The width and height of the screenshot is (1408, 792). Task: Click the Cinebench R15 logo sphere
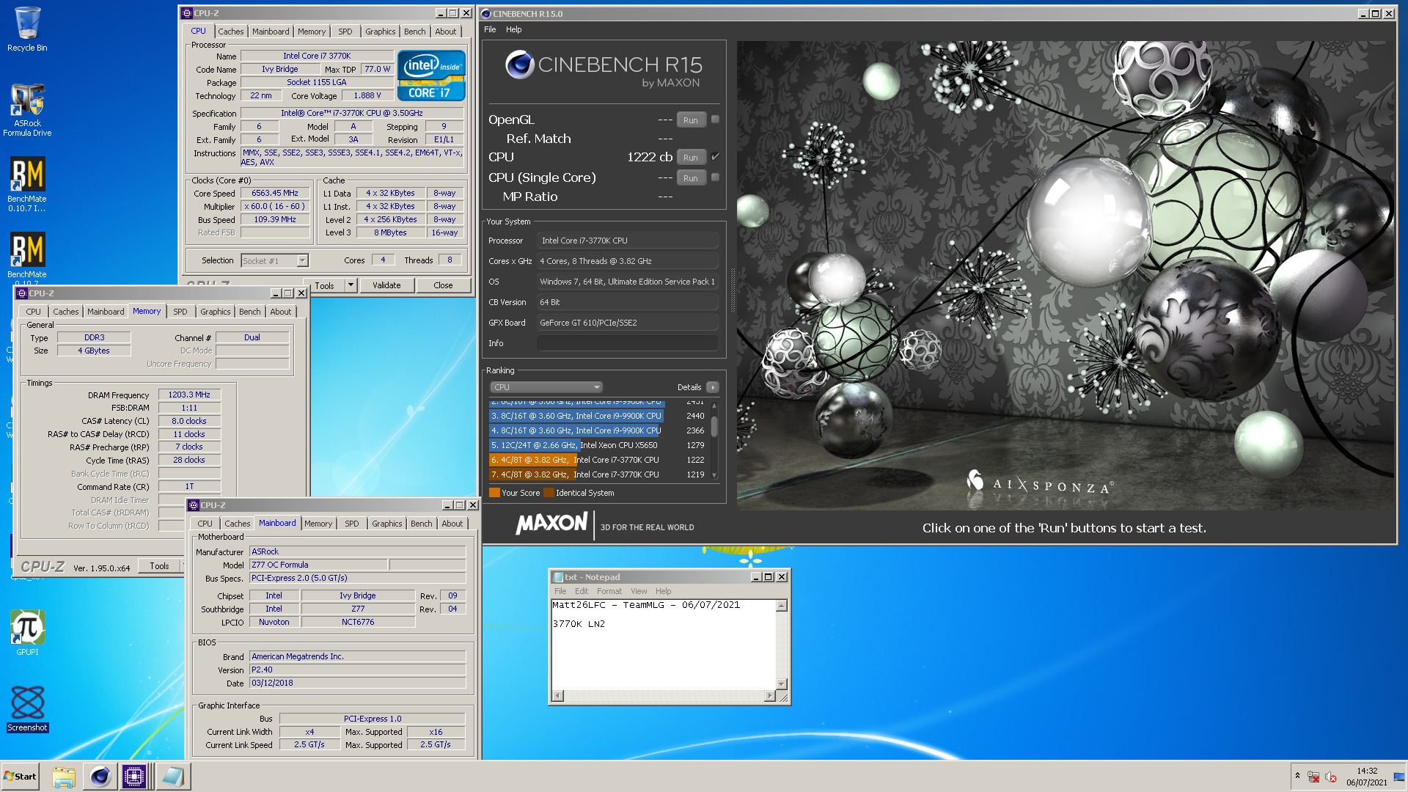point(520,65)
